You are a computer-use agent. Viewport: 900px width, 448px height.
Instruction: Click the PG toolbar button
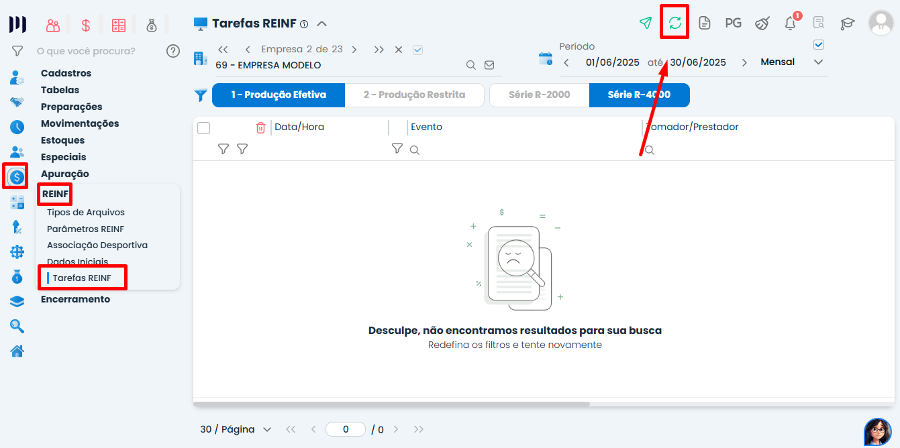coord(733,23)
